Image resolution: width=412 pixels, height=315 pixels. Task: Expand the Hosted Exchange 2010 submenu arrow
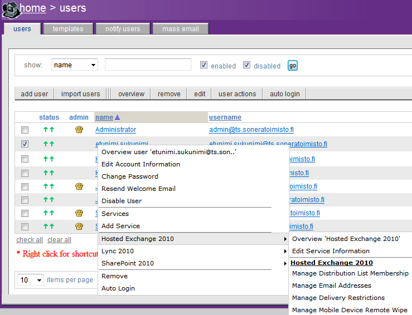coord(285,239)
